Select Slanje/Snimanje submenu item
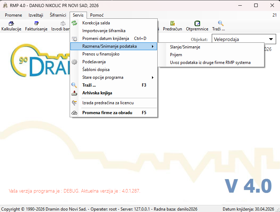280x212 pixels. tap(211, 47)
